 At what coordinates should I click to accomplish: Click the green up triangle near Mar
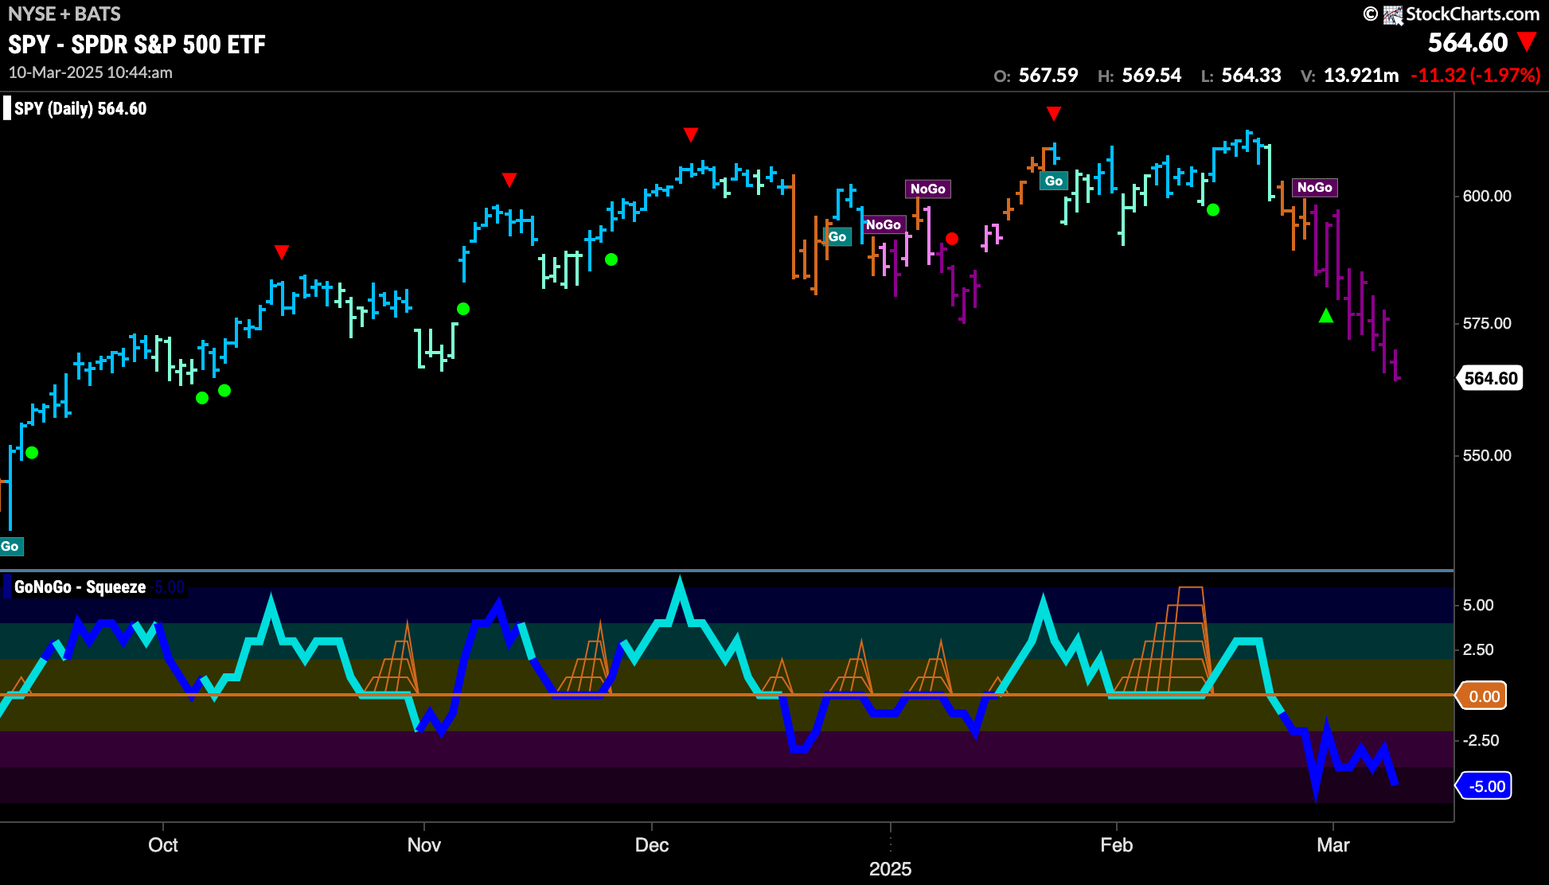pyautogui.click(x=1326, y=316)
